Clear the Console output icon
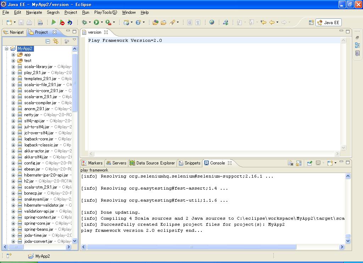Viewport: 363px width, 263px height. point(290,163)
